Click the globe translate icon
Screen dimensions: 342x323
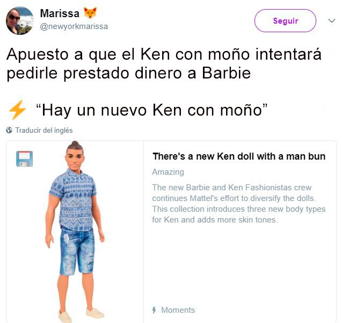9,131
